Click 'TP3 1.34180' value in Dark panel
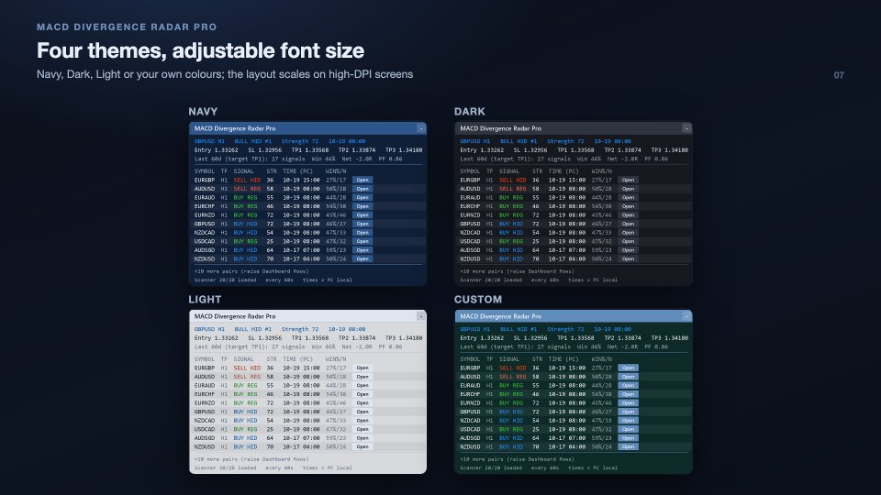The height and width of the screenshot is (495, 881). point(669,149)
